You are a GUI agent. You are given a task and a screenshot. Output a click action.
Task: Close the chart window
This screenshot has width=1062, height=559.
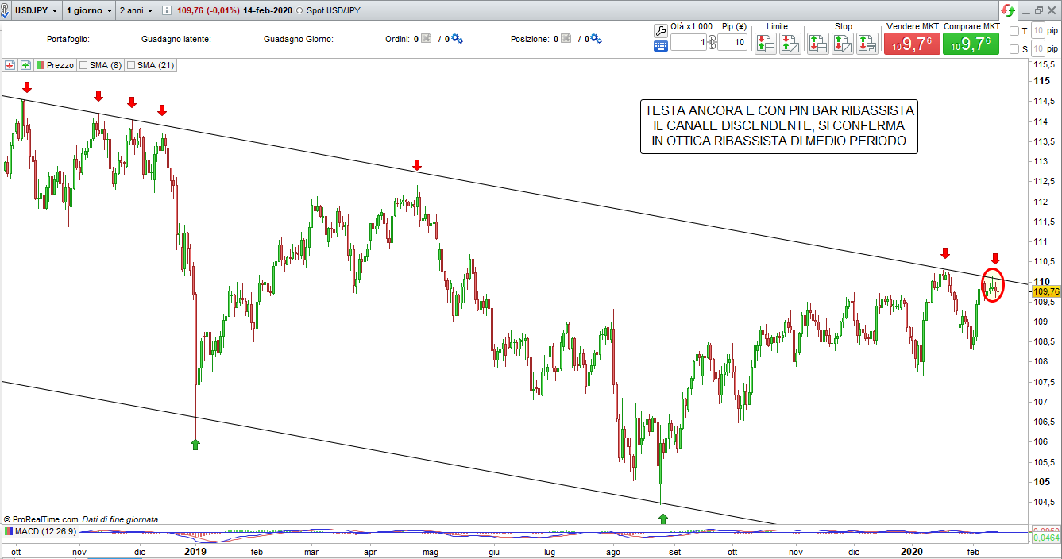(x=1052, y=10)
